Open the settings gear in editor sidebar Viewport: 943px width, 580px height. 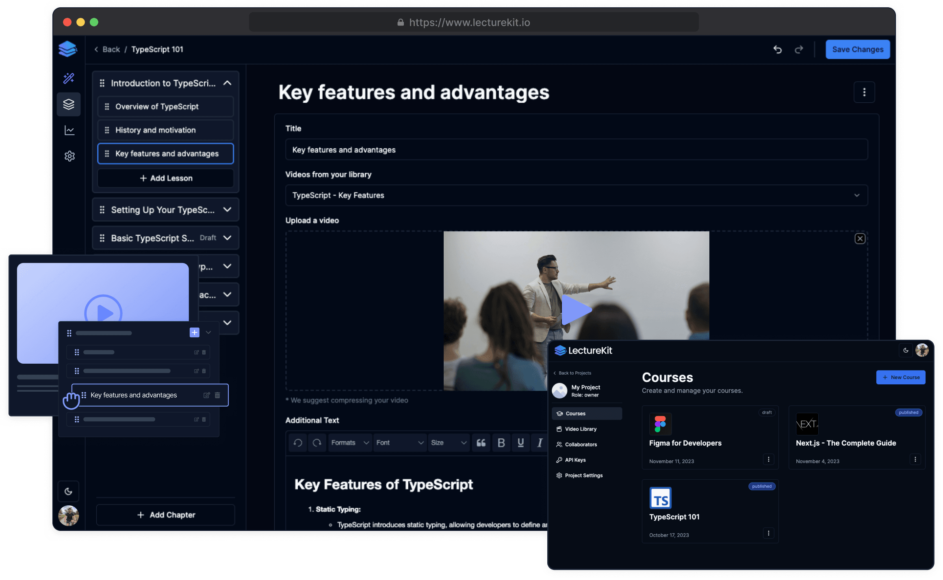tap(69, 156)
